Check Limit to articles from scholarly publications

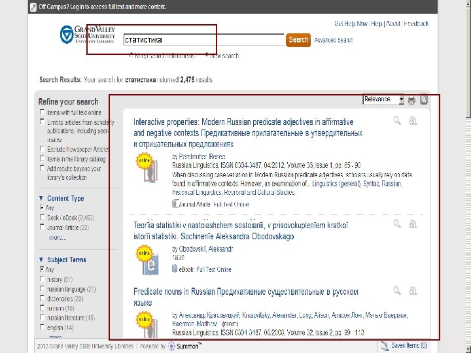(42, 122)
